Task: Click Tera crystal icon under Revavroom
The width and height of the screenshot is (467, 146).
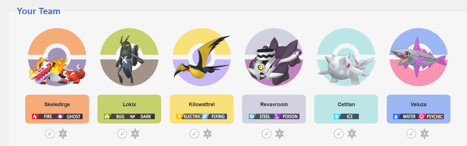Action: pos(280,134)
